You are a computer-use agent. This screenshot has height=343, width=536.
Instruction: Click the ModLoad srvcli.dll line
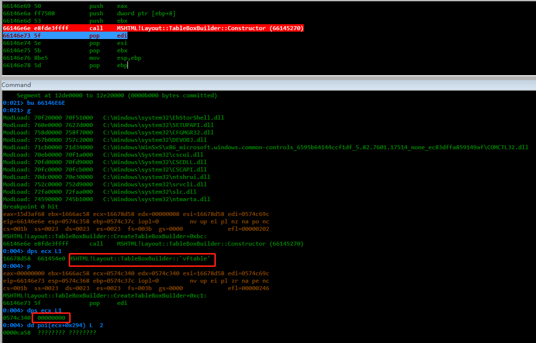(x=105, y=184)
